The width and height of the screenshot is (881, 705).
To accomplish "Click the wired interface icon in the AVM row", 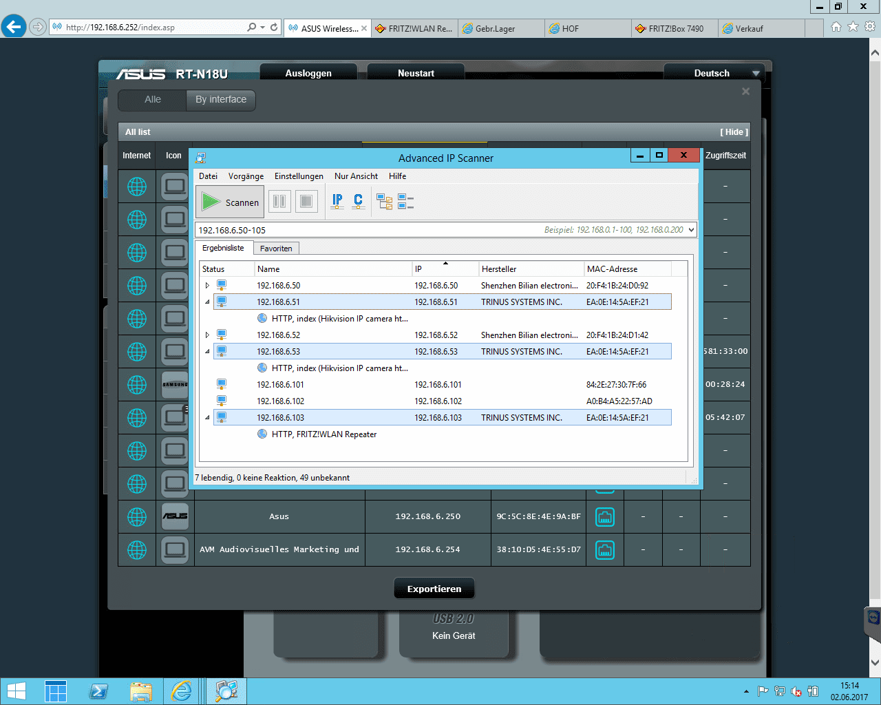I will point(604,549).
